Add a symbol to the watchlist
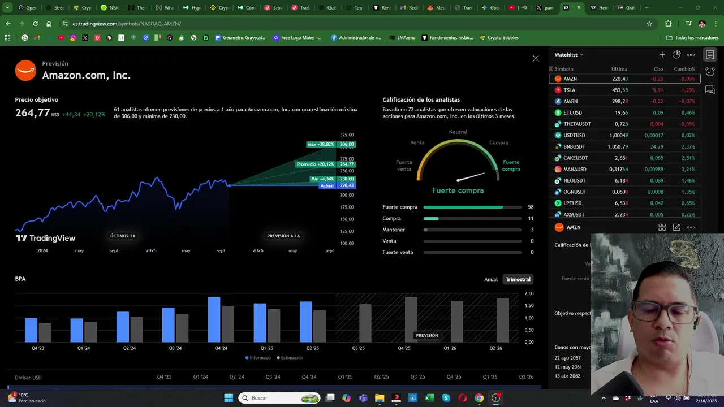This screenshot has width=724, height=407. click(x=662, y=55)
